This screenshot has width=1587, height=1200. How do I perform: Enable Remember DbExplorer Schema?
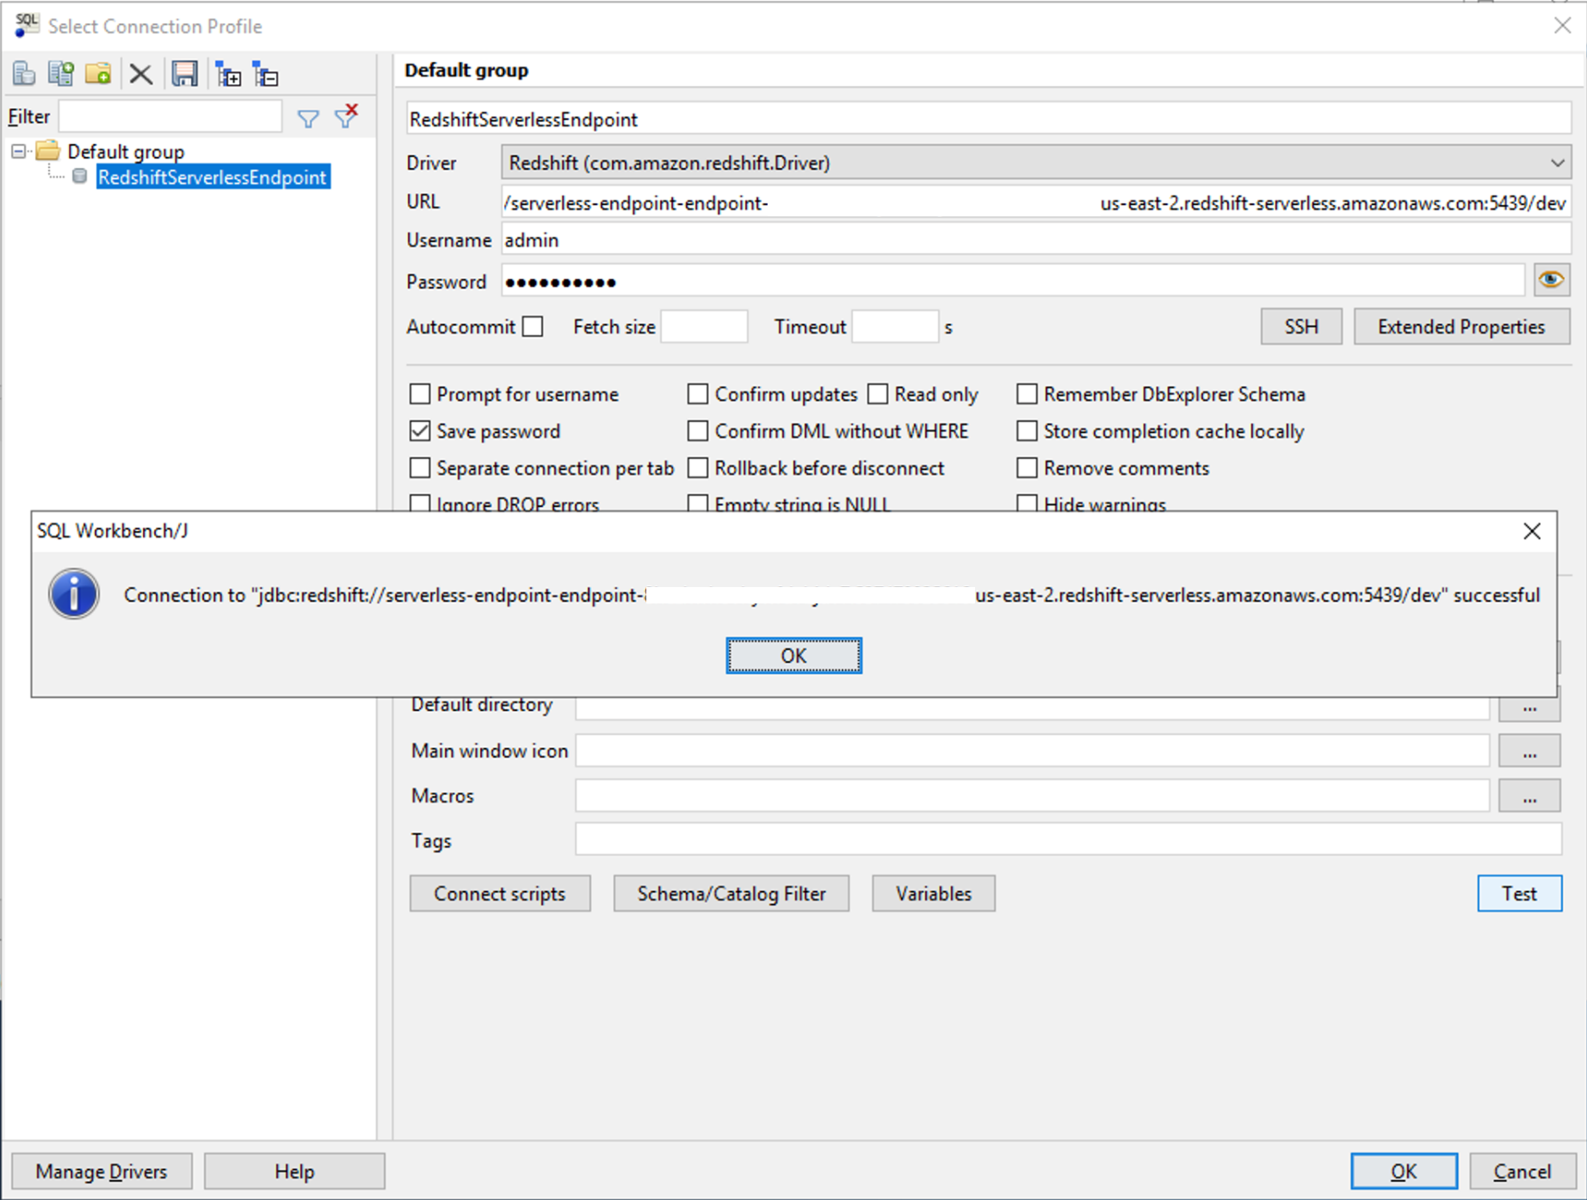[x=1027, y=394]
